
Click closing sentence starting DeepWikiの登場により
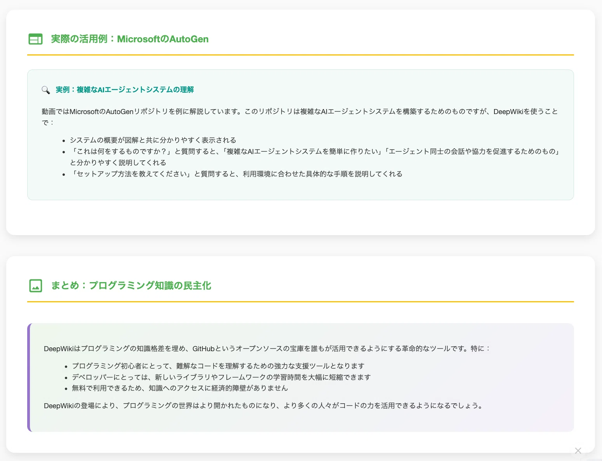coord(264,406)
